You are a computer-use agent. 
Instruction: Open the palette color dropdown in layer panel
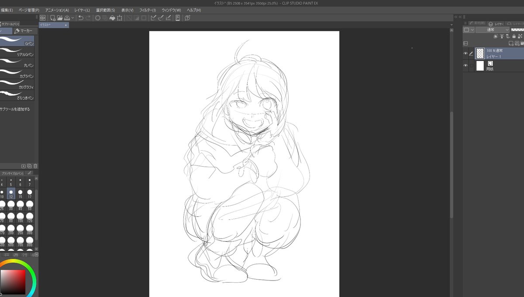point(469,30)
